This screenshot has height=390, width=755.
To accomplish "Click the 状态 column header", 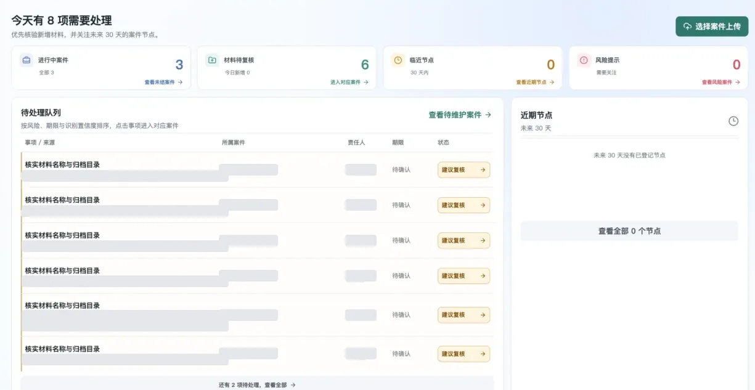I will point(444,142).
